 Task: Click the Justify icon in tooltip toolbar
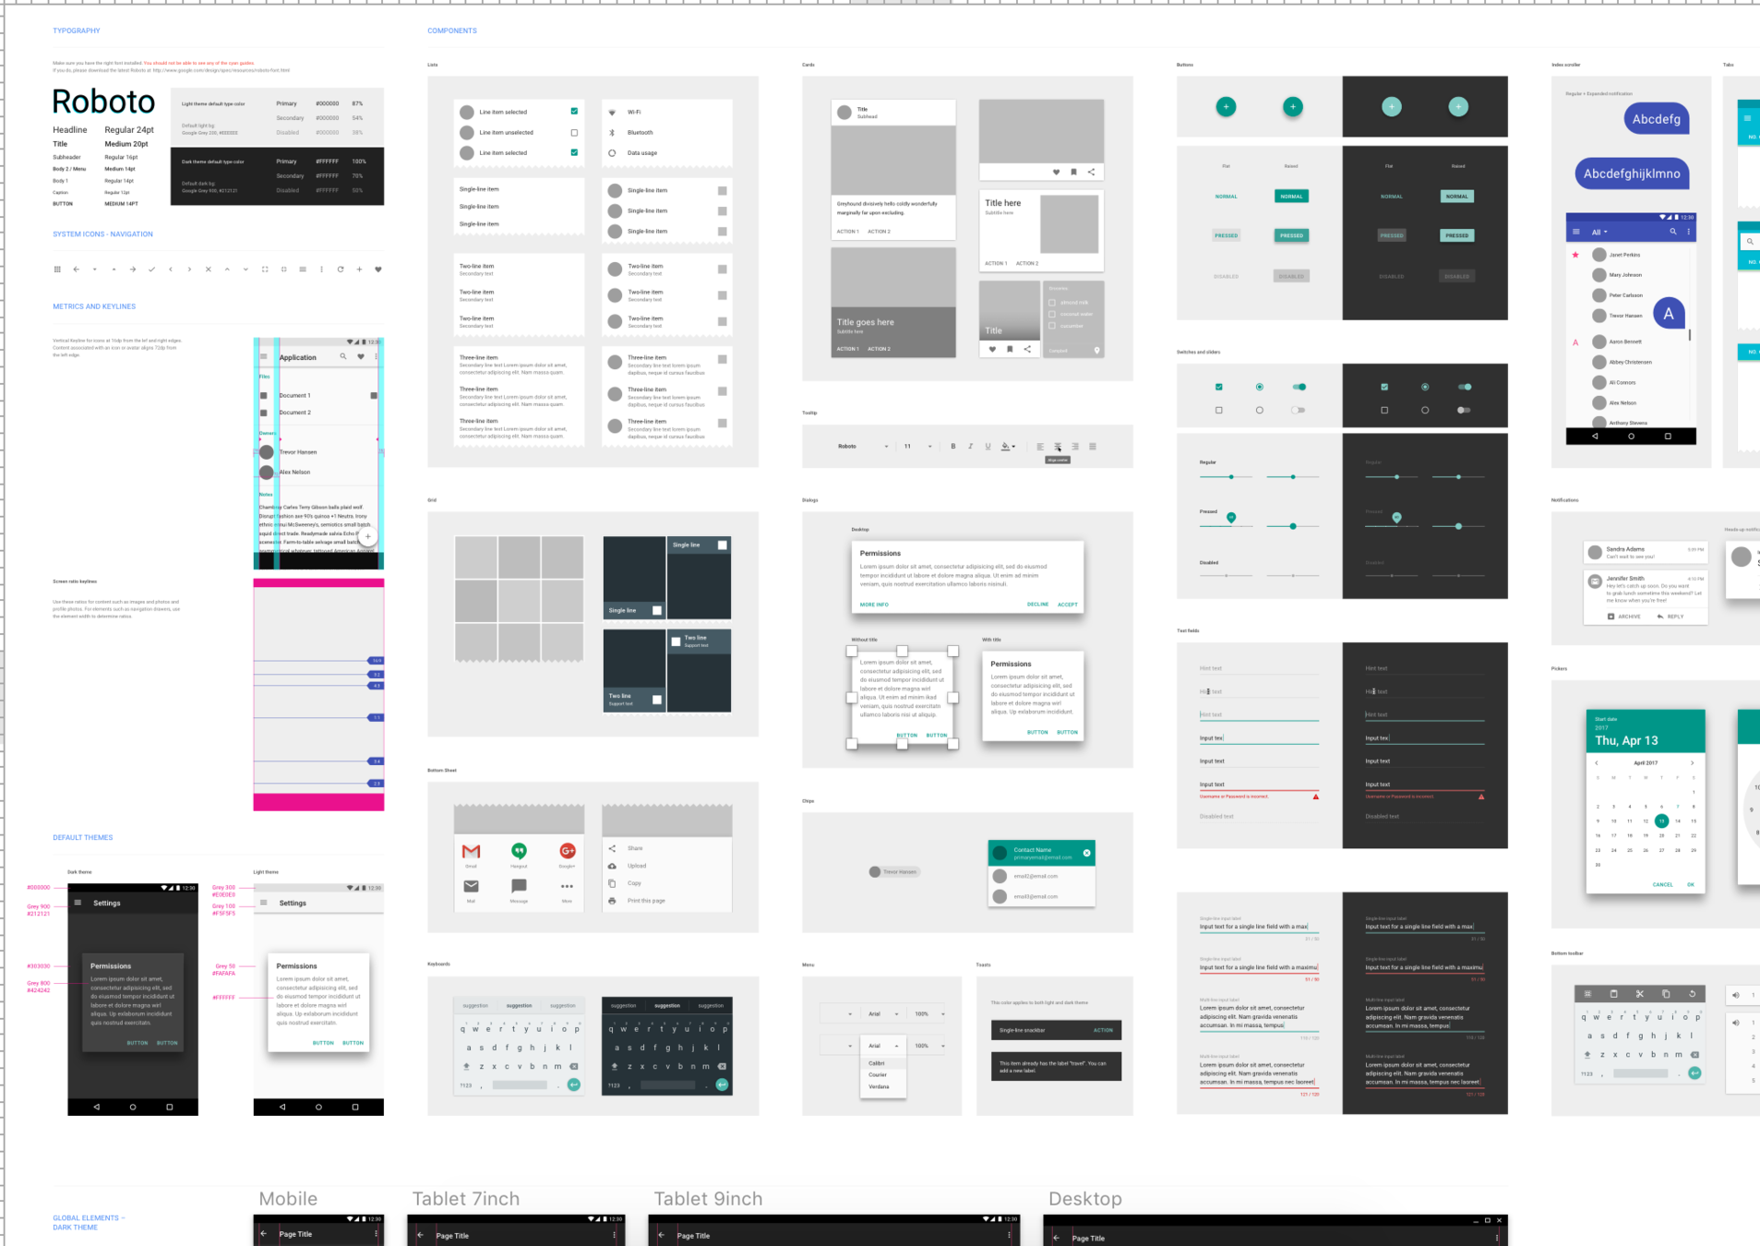coord(1093,447)
